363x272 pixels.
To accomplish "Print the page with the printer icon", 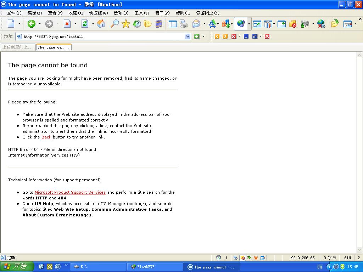I will tap(184, 24).
